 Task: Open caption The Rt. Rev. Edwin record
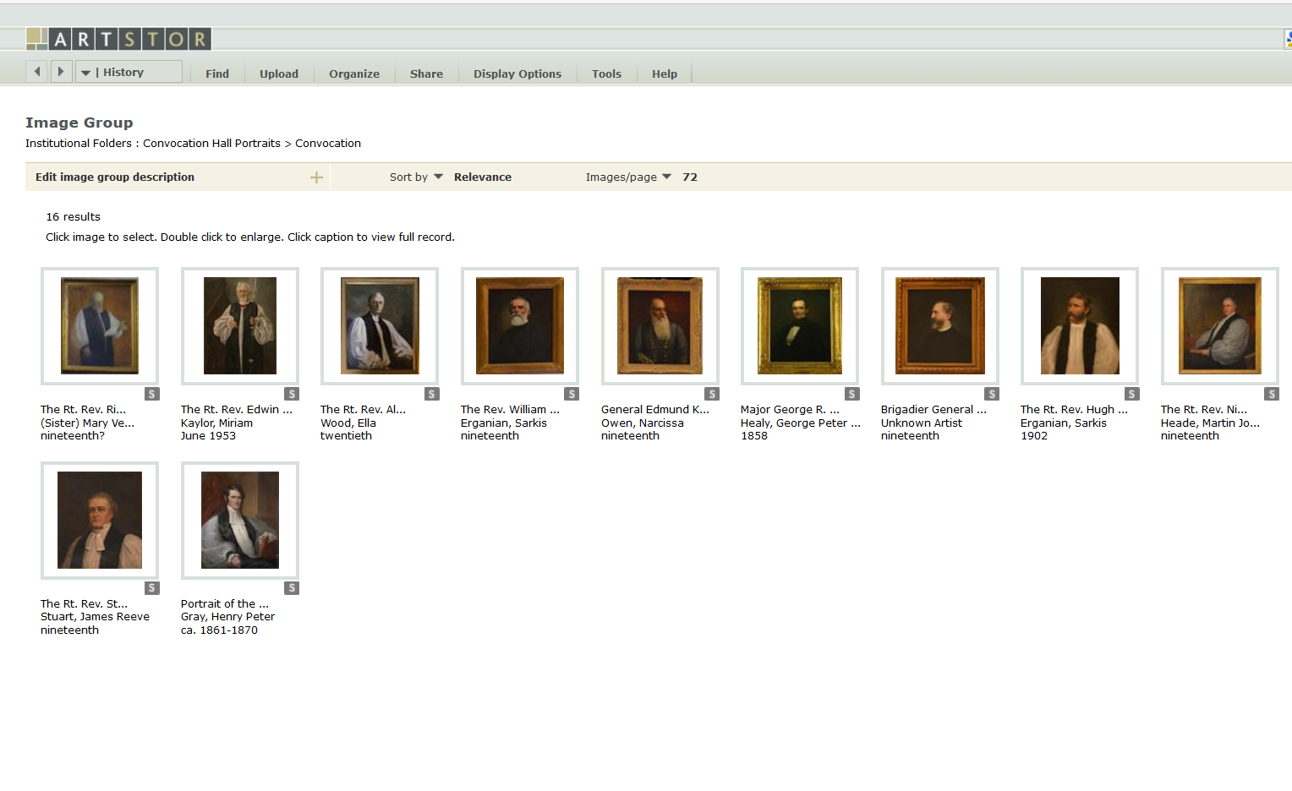237,409
